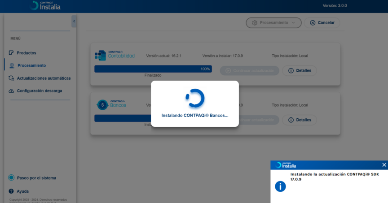This screenshot has width=388, height=203.
Task: Click the Configuración descarga cloud icon
Action: (11, 91)
